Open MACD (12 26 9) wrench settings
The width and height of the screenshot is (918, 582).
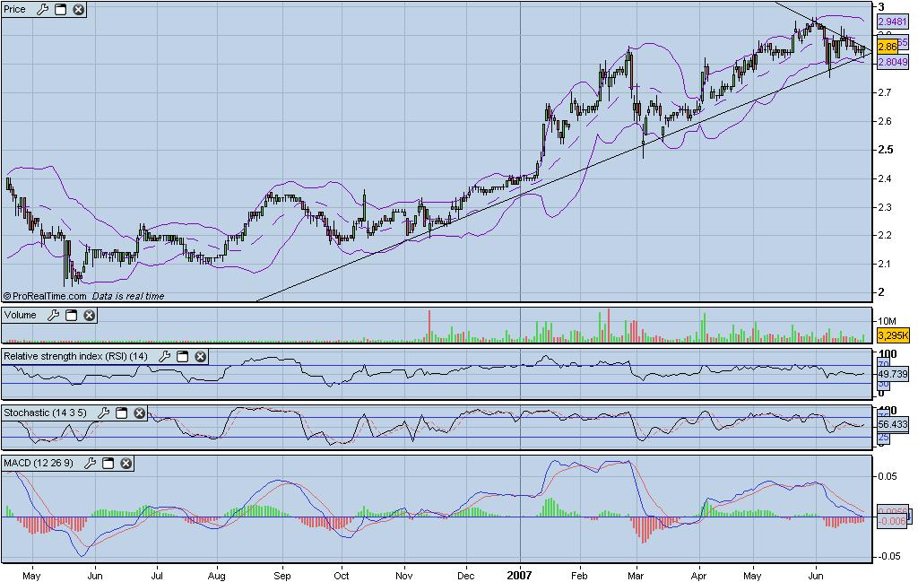pyautogui.click(x=91, y=463)
